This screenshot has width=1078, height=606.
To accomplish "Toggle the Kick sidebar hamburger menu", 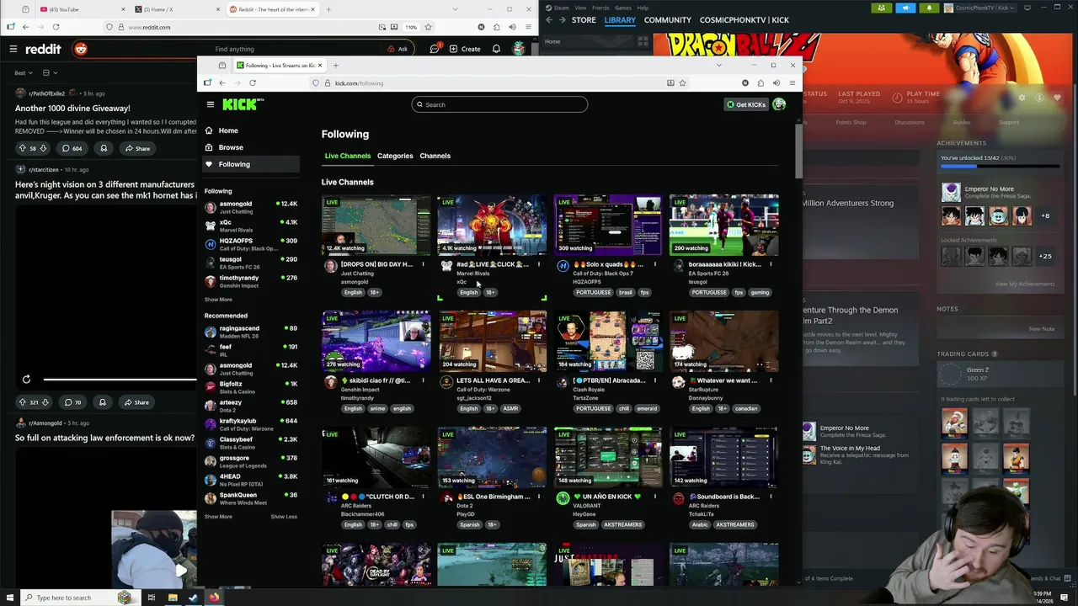I will (x=211, y=104).
